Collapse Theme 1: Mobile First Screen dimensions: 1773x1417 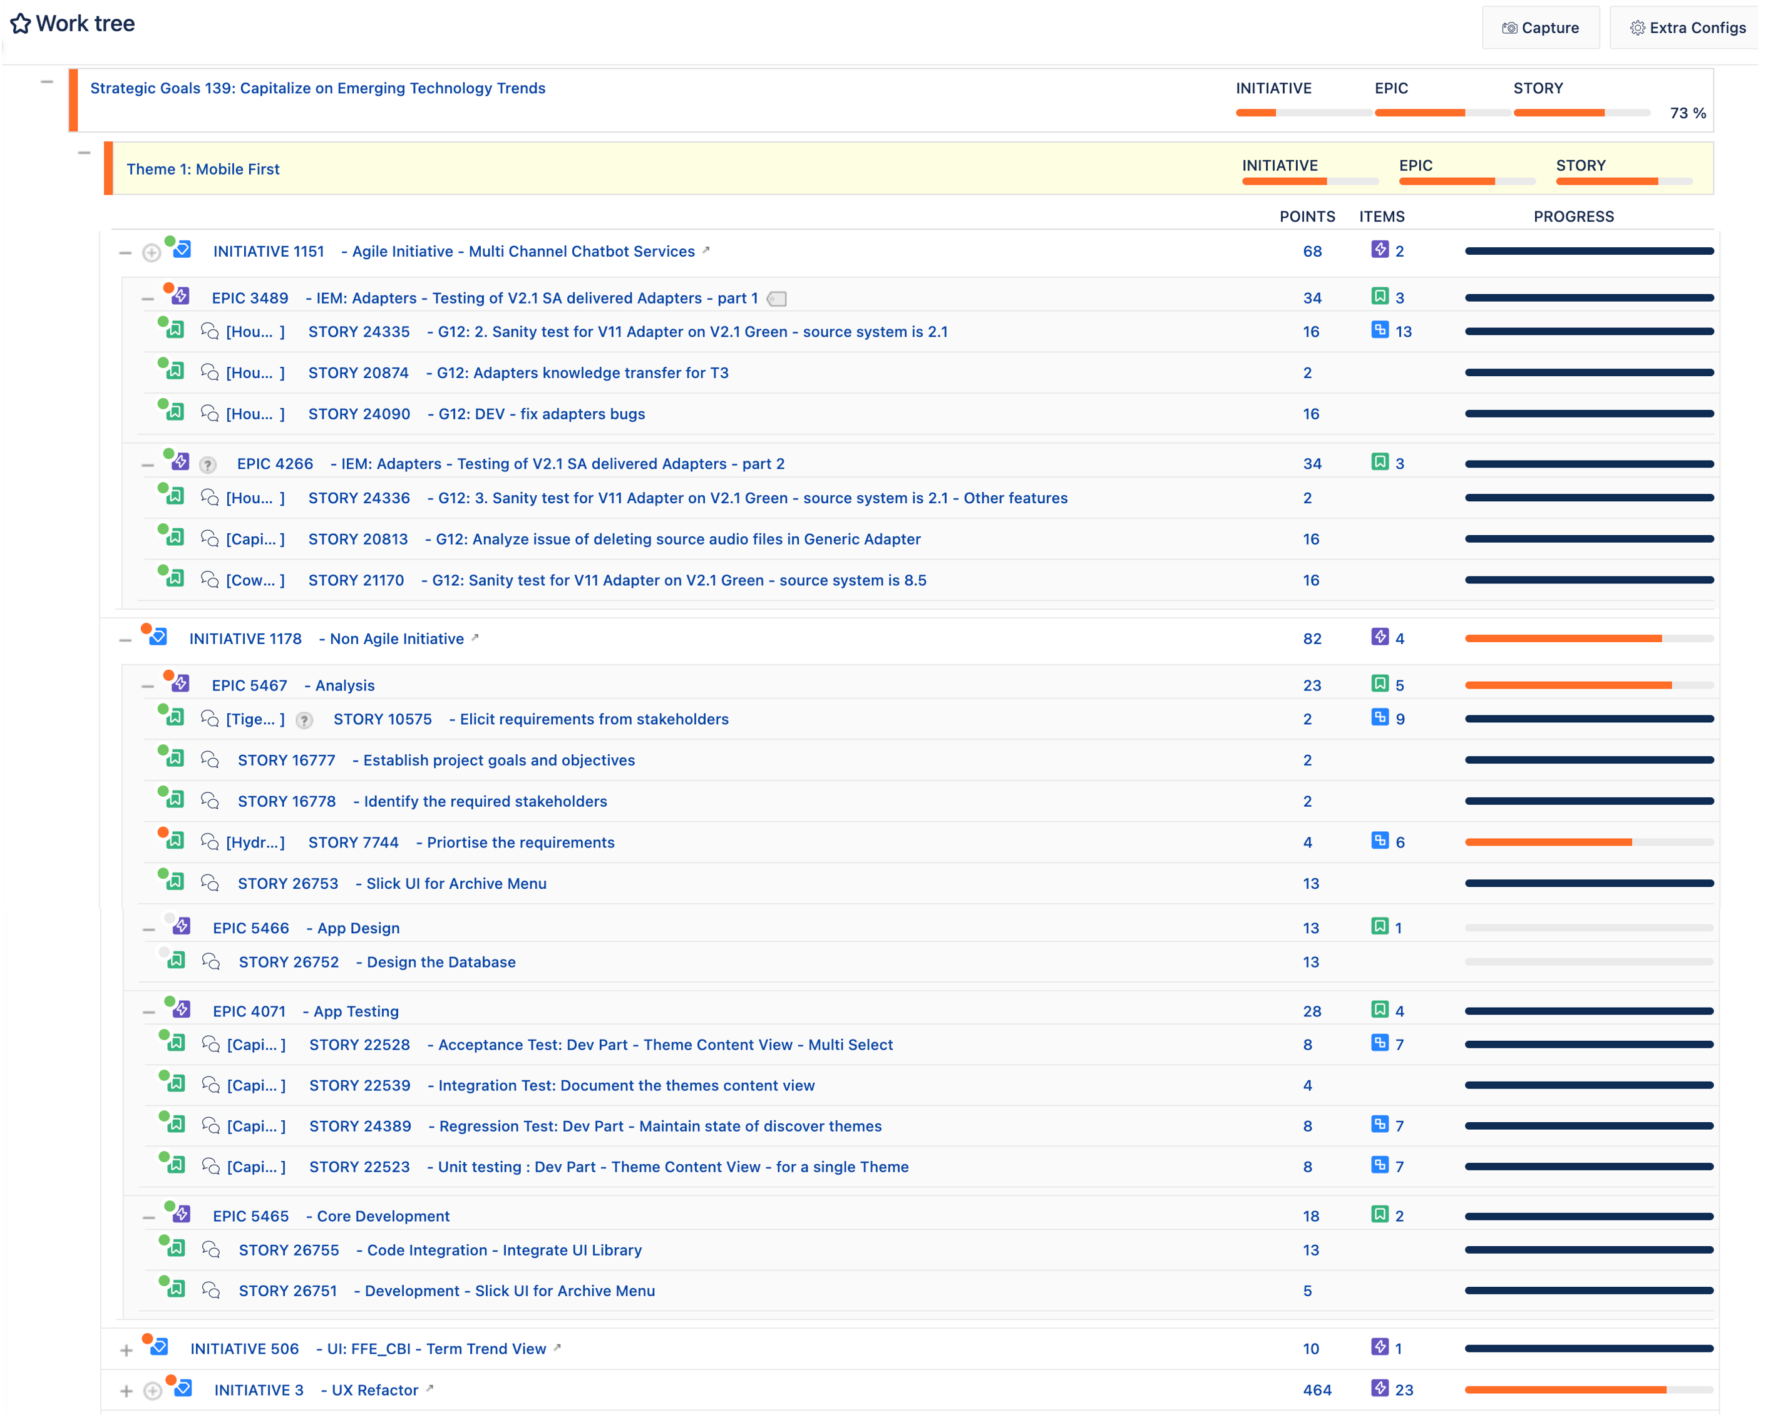[x=85, y=154]
